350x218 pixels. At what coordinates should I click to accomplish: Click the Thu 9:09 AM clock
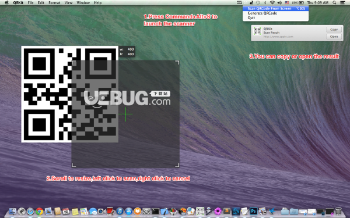click(318, 3)
